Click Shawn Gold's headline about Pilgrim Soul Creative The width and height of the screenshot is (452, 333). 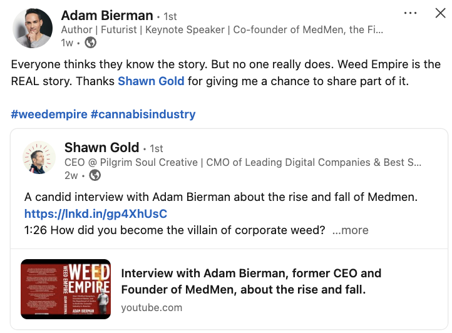tap(243, 162)
